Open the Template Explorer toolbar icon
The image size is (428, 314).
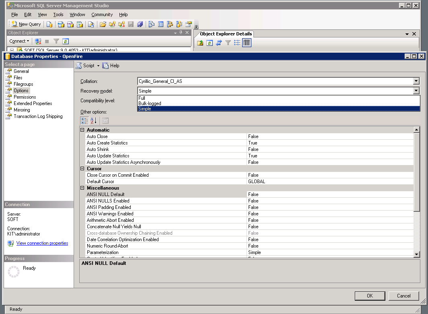click(x=179, y=24)
